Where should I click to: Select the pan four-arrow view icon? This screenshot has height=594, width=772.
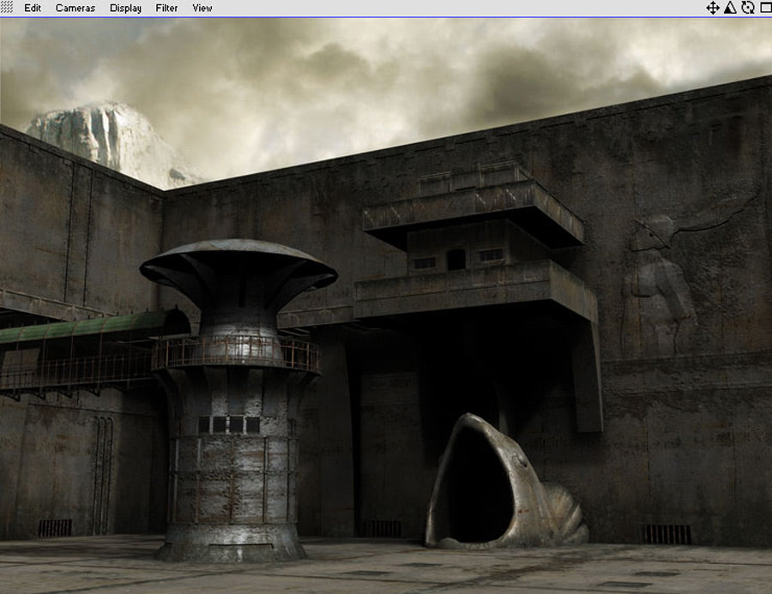click(712, 8)
